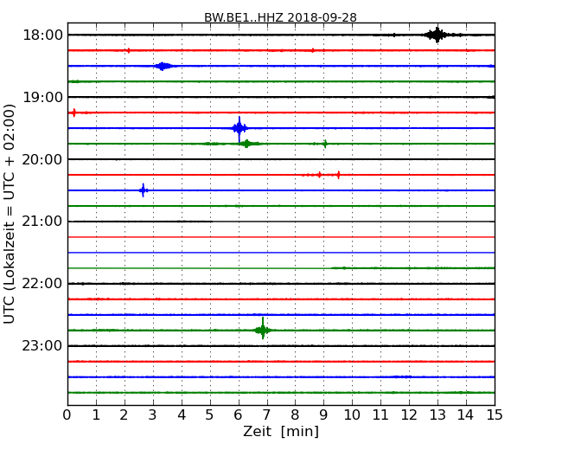The image size is (562, 450).
Task: Click x-axis tick label 10
Action: click(x=352, y=415)
